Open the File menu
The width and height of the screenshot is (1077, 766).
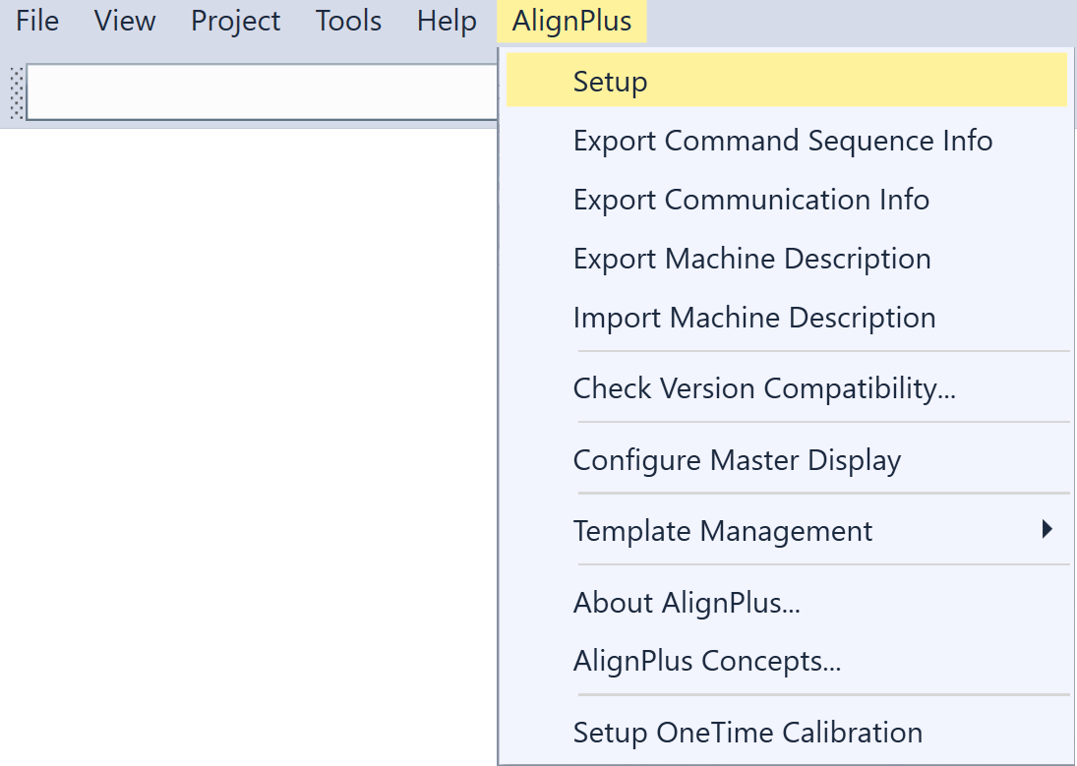click(37, 21)
